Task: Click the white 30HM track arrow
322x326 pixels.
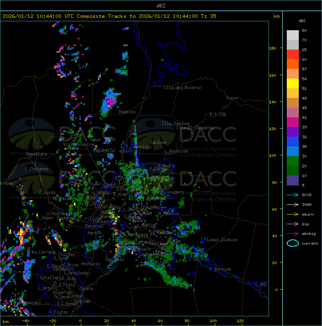Action: [293, 204]
